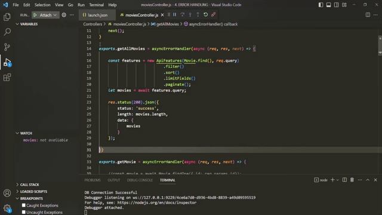Open terminal panel more actions ellipsis

[x=360, y=180]
